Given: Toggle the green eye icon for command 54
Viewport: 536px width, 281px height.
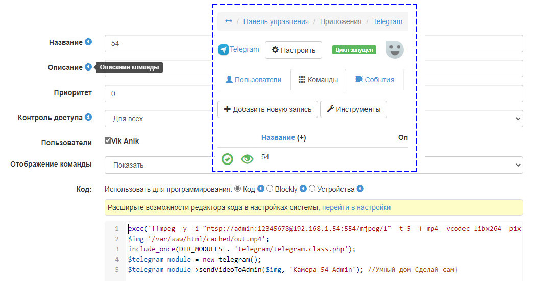Looking at the screenshot, I should tap(247, 159).
